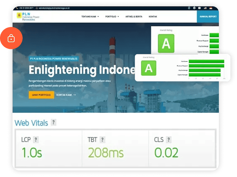Expand the Tentang Kami dropdown menu
Screen dimensions: 237x177
[x=90, y=16]
